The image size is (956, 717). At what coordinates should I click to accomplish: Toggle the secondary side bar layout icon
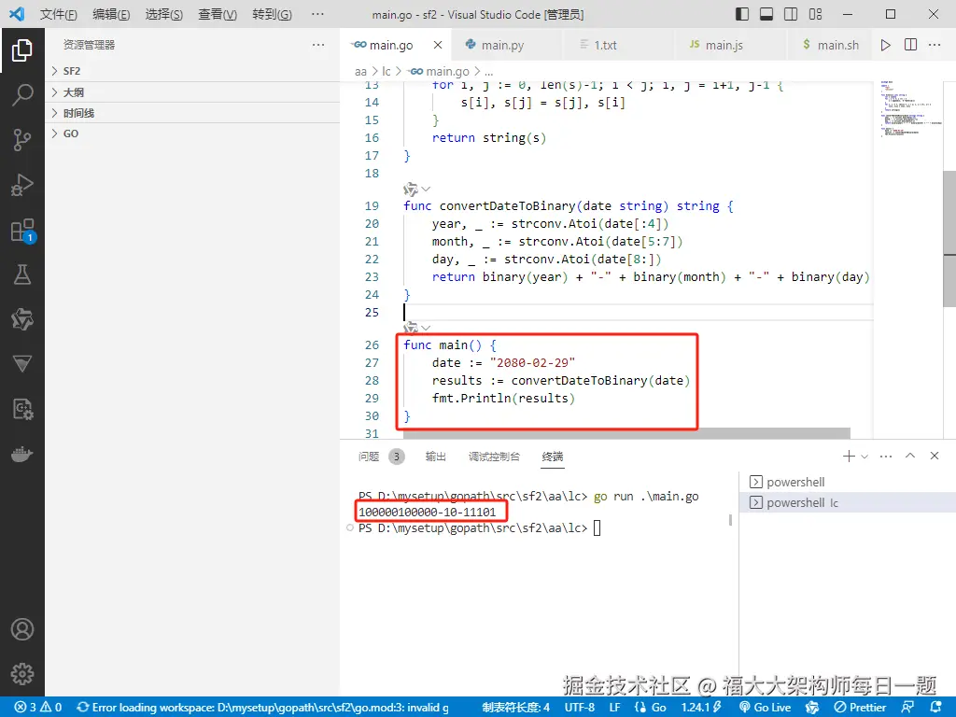tap(791, 14)
